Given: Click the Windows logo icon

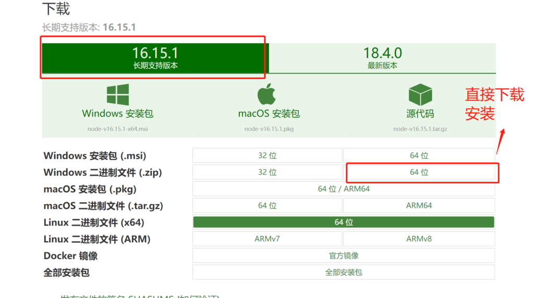Looking at the screenshot, I should tap(117, 95).
